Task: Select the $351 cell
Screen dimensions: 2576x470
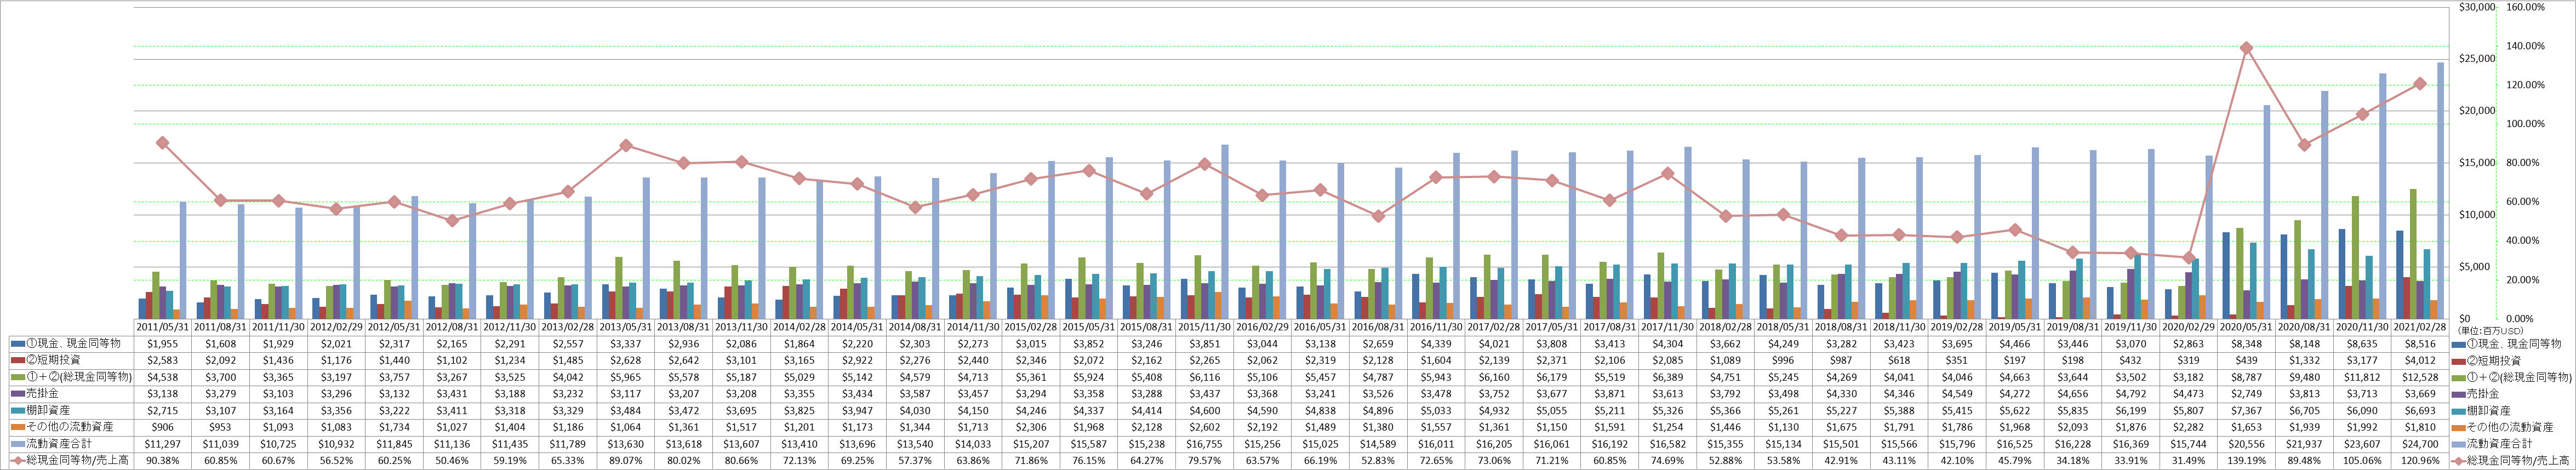Action: (1957, 360)
